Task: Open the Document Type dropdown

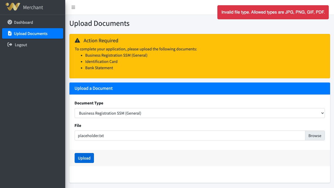Action: [200, 113]
